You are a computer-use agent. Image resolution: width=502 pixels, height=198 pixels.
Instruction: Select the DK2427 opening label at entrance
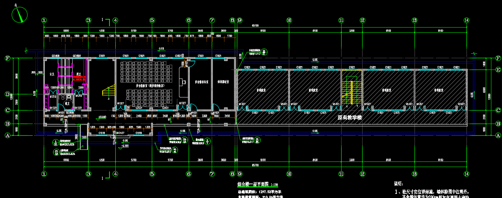point(120,133)
